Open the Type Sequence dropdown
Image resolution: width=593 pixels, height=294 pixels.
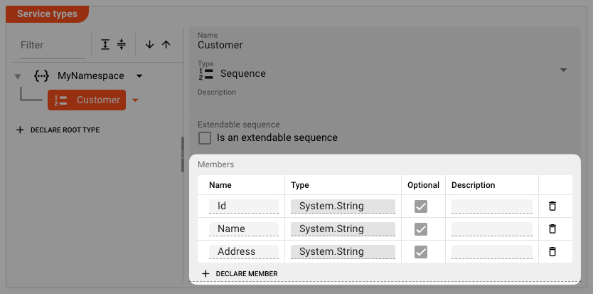(x=563, y=70)
